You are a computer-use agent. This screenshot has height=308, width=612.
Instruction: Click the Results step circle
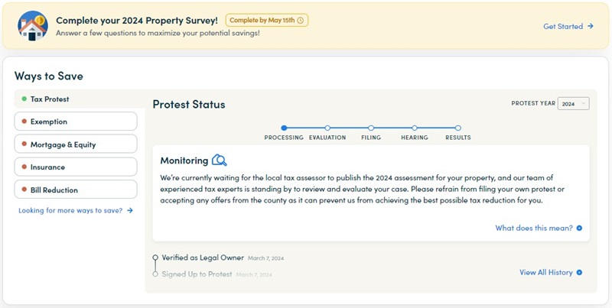(458, 128)
